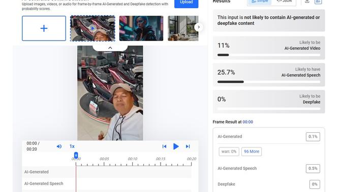The width and height of the screenshot is (342, 192).
Task: Click the blue timeline playhead handle
Action: pos(76,155)
